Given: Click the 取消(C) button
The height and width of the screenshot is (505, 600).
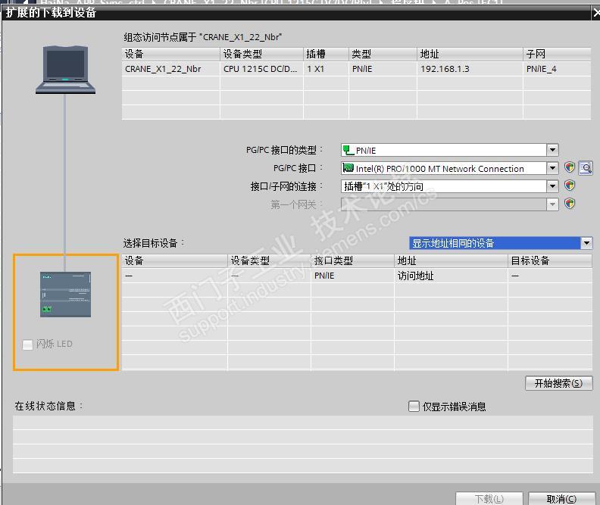Looking at the screenshot, I should pyautogui.click(x=561, y=498).
